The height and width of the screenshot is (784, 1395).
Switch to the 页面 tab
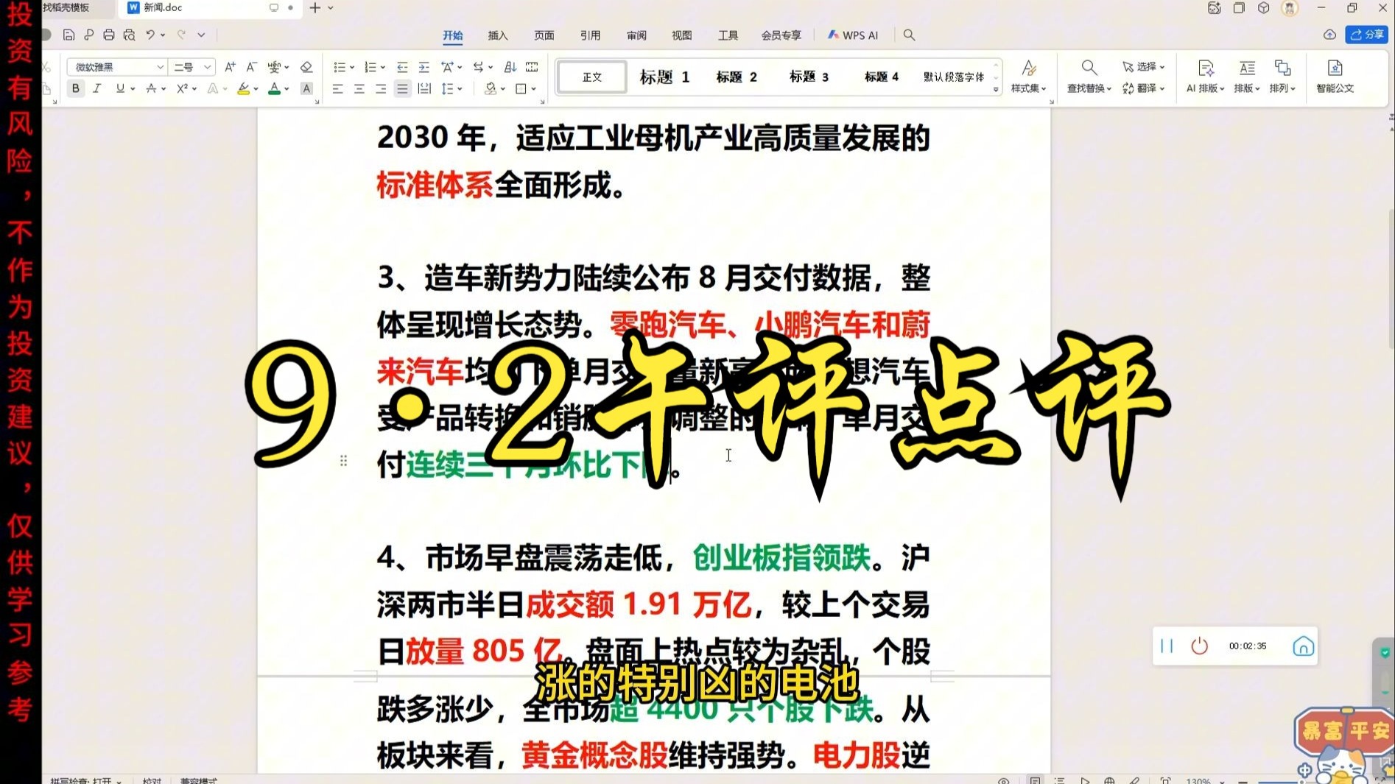point(544,35)
